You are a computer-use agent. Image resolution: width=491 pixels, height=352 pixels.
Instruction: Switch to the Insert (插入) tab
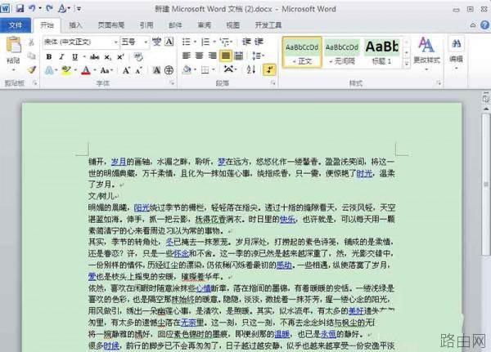tap(75, 25)
